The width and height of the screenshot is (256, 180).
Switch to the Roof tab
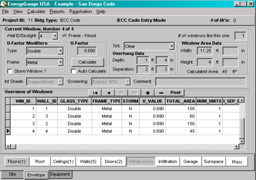(x=40, y=161)
